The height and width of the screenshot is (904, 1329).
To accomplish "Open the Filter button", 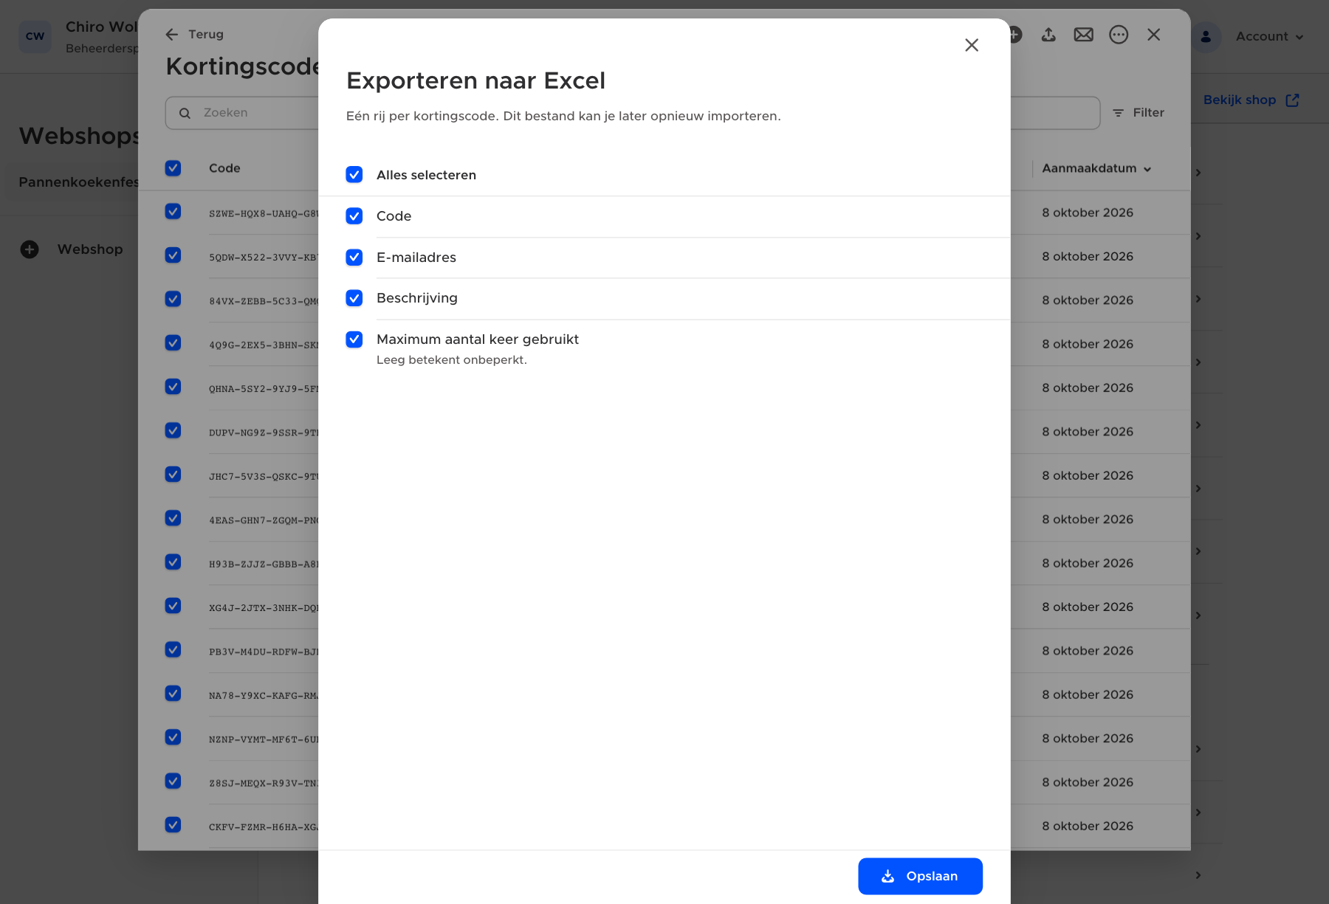I will tap(1139, 113).
